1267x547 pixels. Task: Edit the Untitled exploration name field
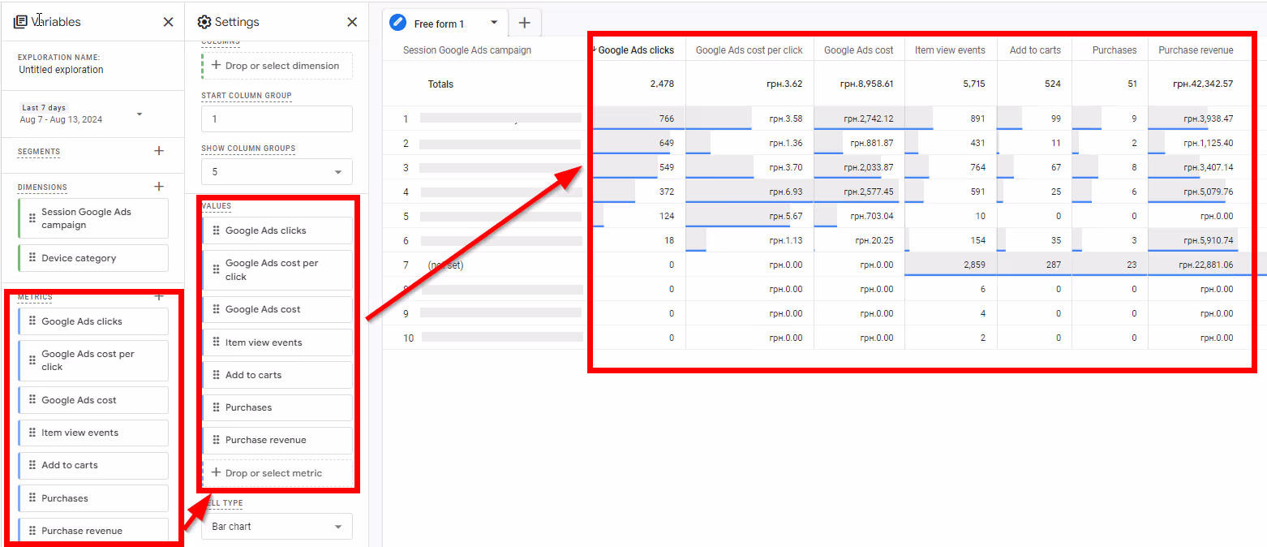coord(62,70)
